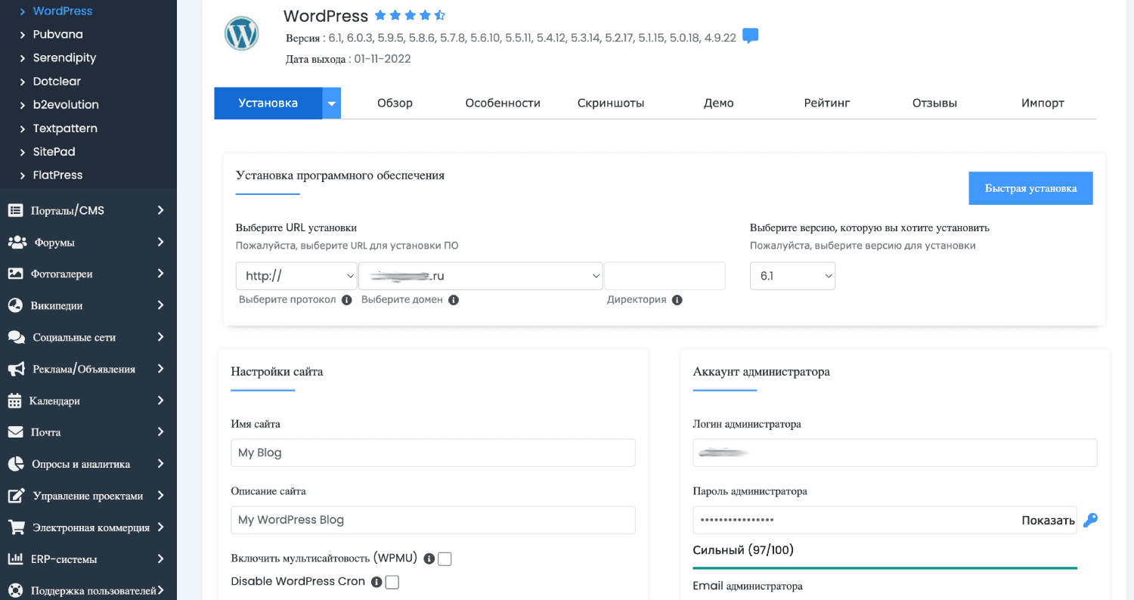The image size is (1134, 600).
Task: Click the Директория input field
Action: (x=665, y=276)
